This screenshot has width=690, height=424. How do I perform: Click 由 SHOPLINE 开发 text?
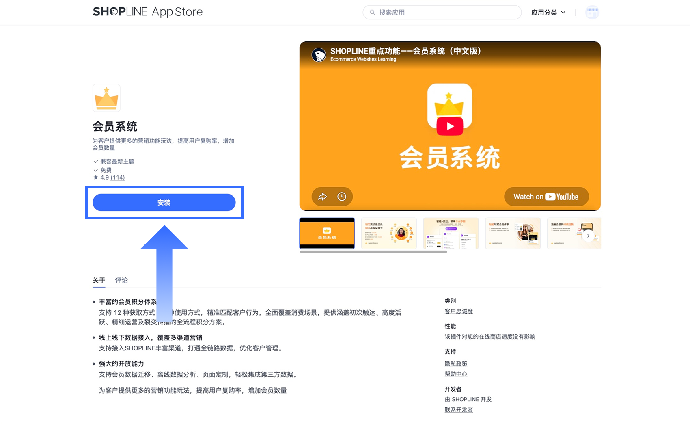(x=468, y=399)
